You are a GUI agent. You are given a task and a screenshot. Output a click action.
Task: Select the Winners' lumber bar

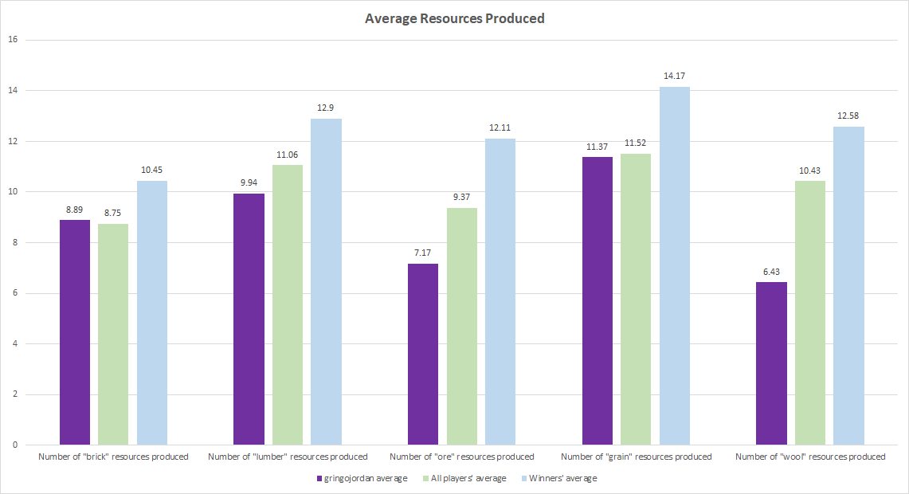click(x=326, y=282)
